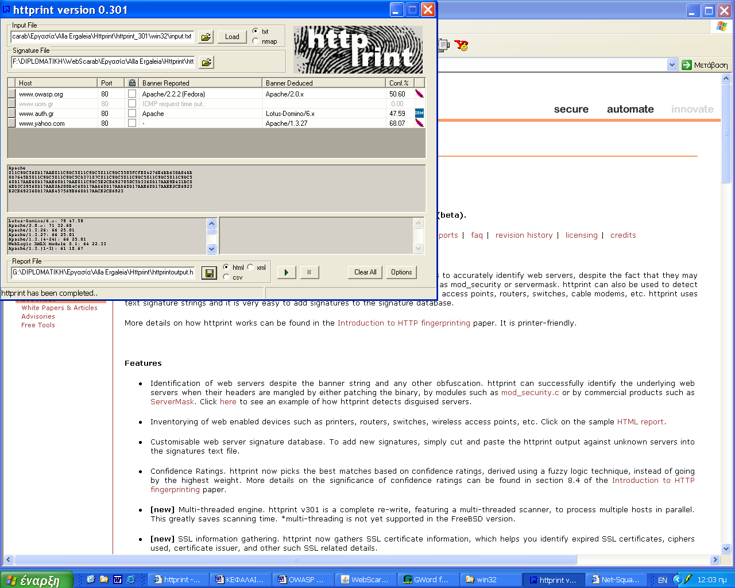Sort by Conf.% column header
Viewport: 735px width, 588px height.
[400, 83]
